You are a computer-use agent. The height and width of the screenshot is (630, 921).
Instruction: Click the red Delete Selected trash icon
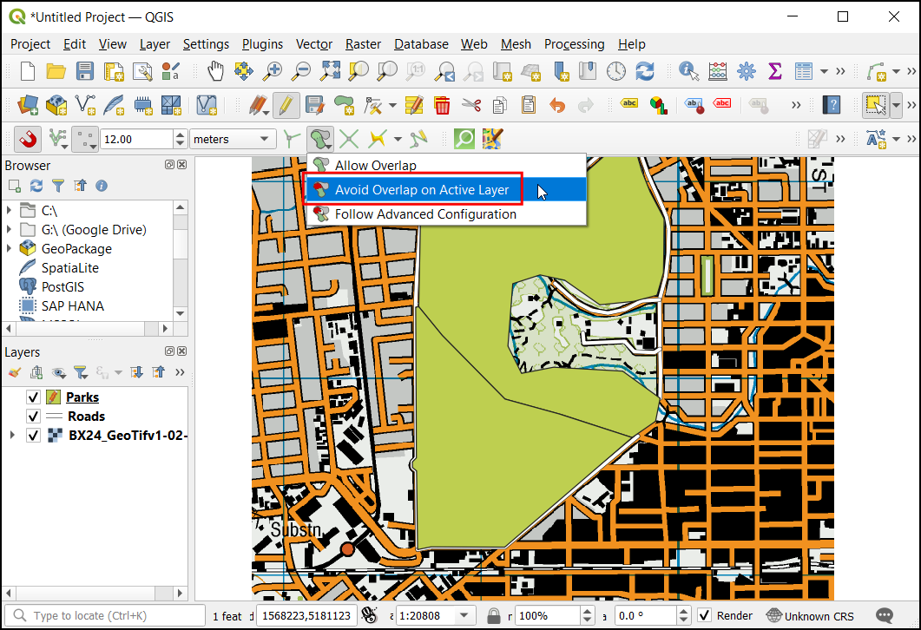click(442, 106)
